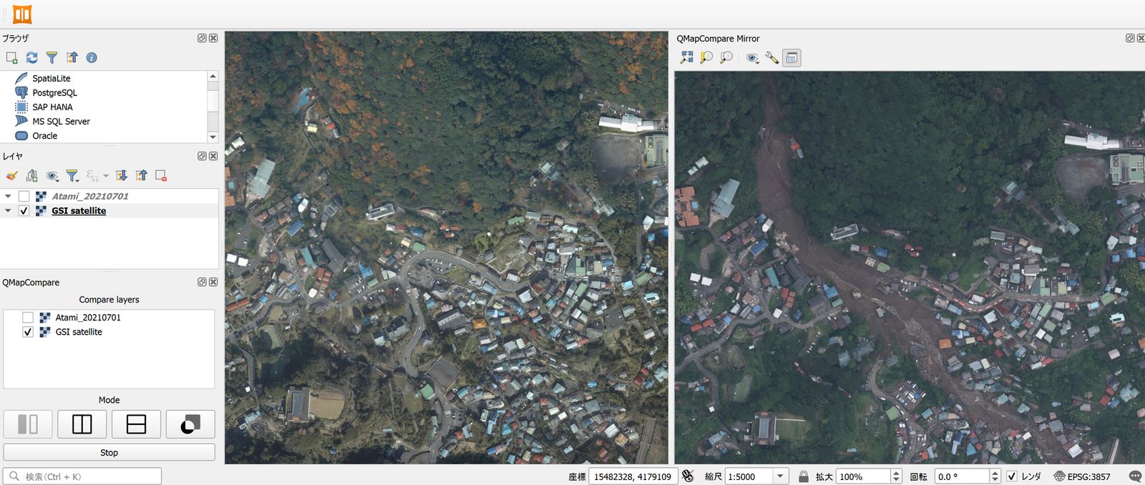Select MS SQL Server in the browser tree

tap(61, 121)
